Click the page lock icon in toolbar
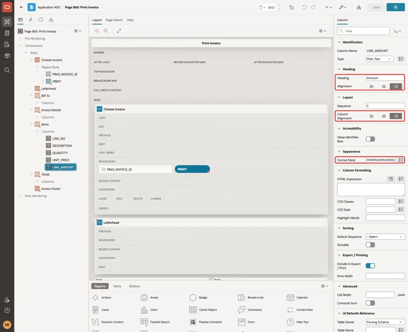The height and width of the screenshot is (332, 408). click(x=291, y=7)
